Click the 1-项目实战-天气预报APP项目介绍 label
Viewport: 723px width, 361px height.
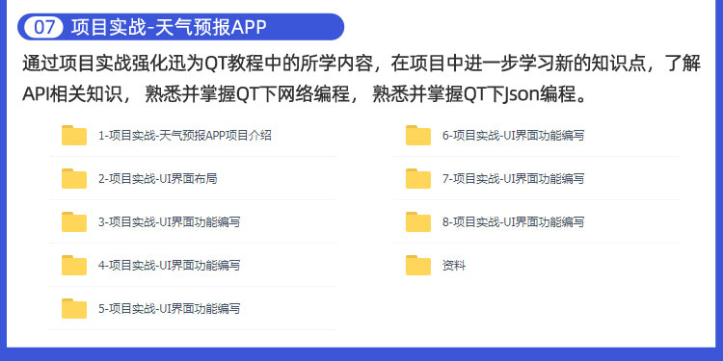point(185,136)
